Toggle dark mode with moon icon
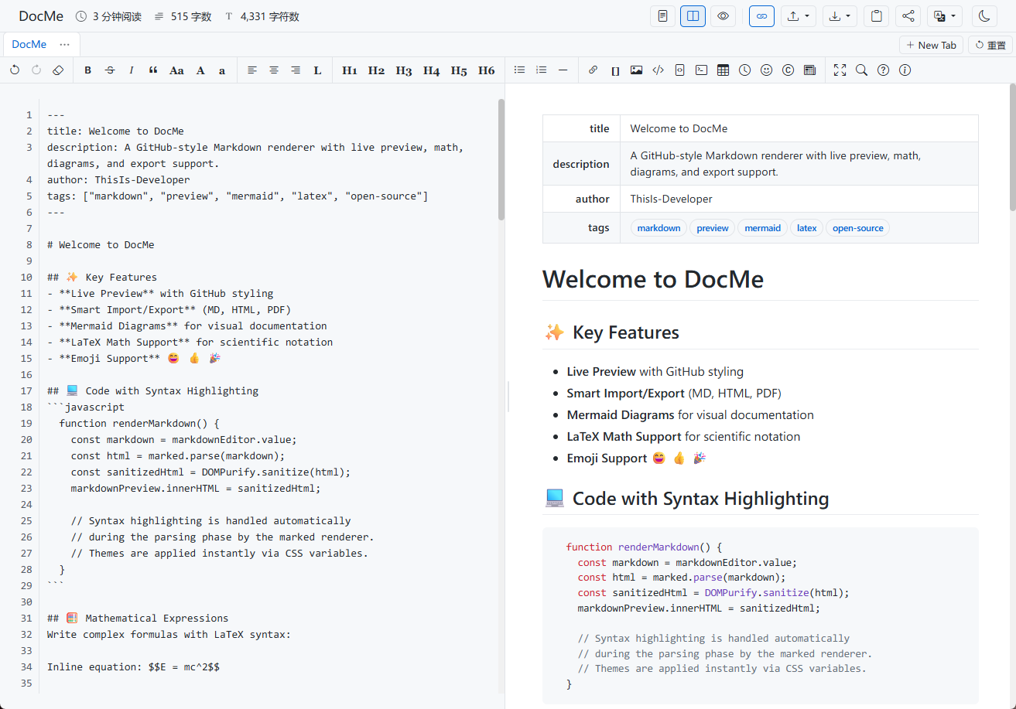This screenshot has height=709, width=1016. 984,16
